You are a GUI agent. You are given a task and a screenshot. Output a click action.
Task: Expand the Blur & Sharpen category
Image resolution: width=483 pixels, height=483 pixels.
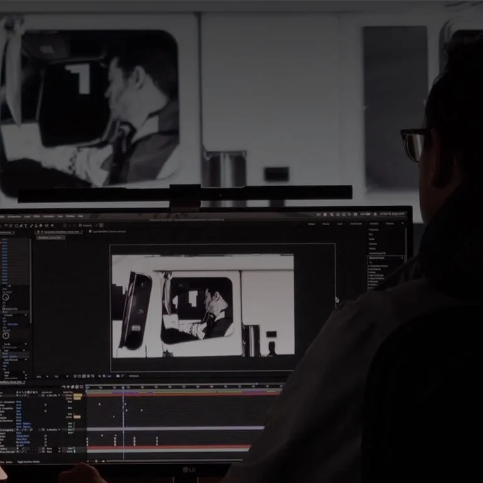[369, 275]
